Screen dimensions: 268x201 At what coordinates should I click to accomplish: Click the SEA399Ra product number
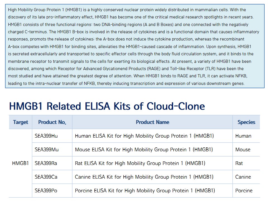(x=46, y=163)
